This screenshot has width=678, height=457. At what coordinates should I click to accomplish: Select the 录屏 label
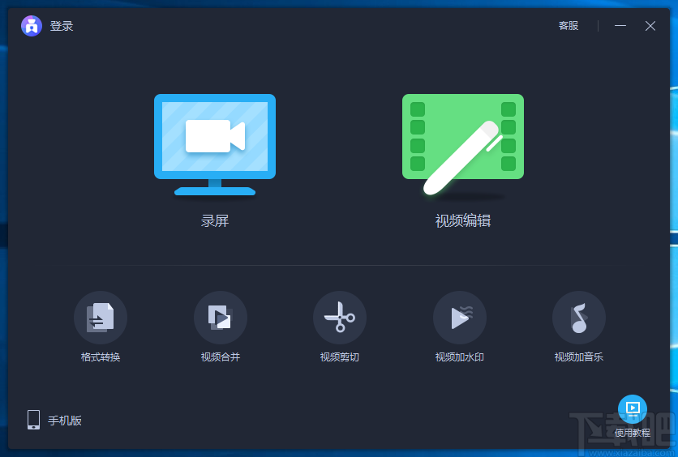click(215, 220)
